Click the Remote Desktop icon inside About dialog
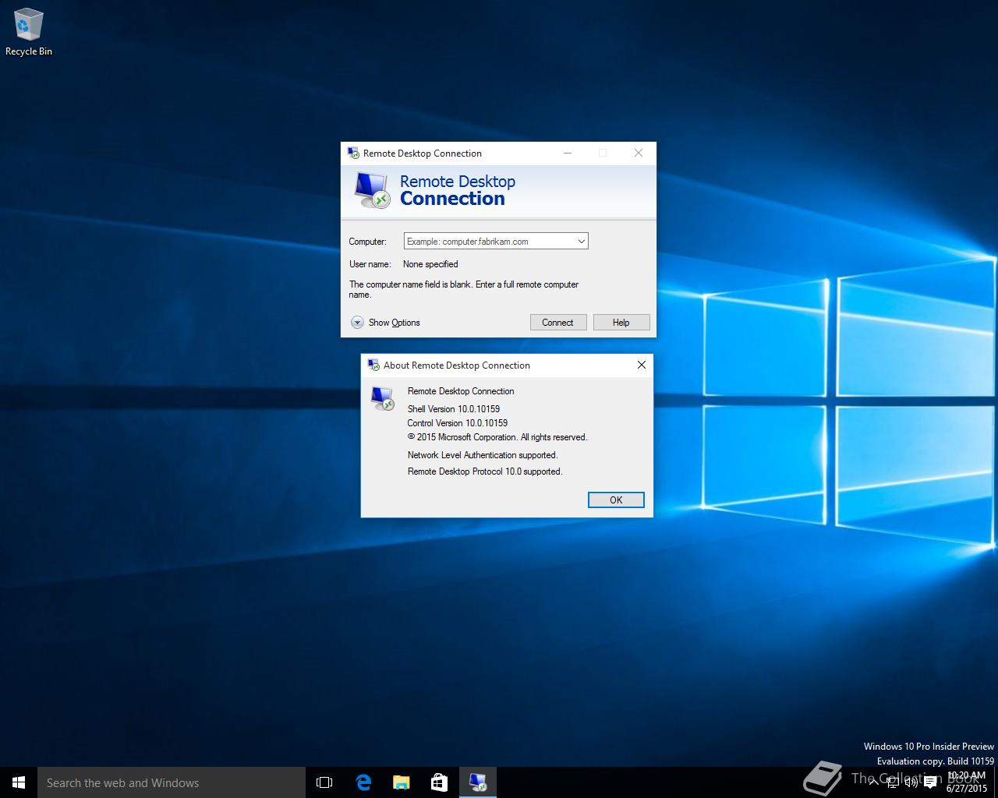 382,398
